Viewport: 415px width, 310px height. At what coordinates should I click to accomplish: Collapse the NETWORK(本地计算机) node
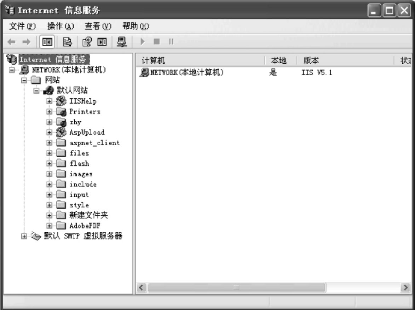[12, 70]
